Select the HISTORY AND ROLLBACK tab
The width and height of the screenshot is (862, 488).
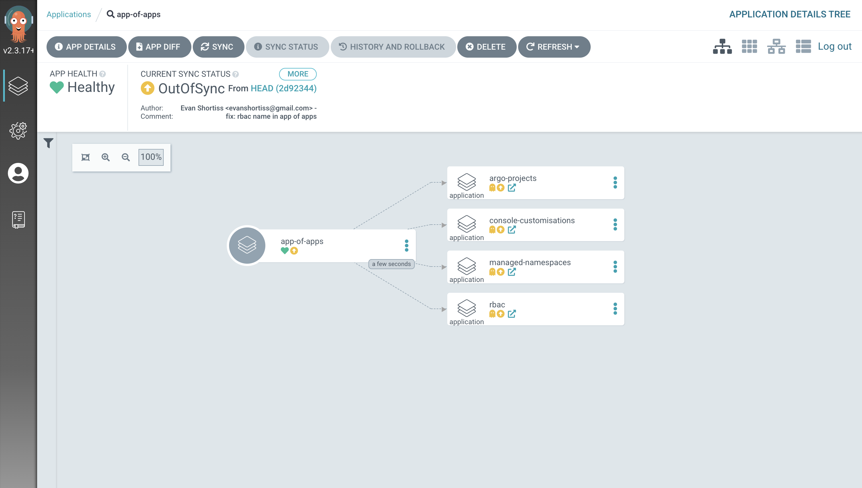pyautogui.click(x=392, y=47)
